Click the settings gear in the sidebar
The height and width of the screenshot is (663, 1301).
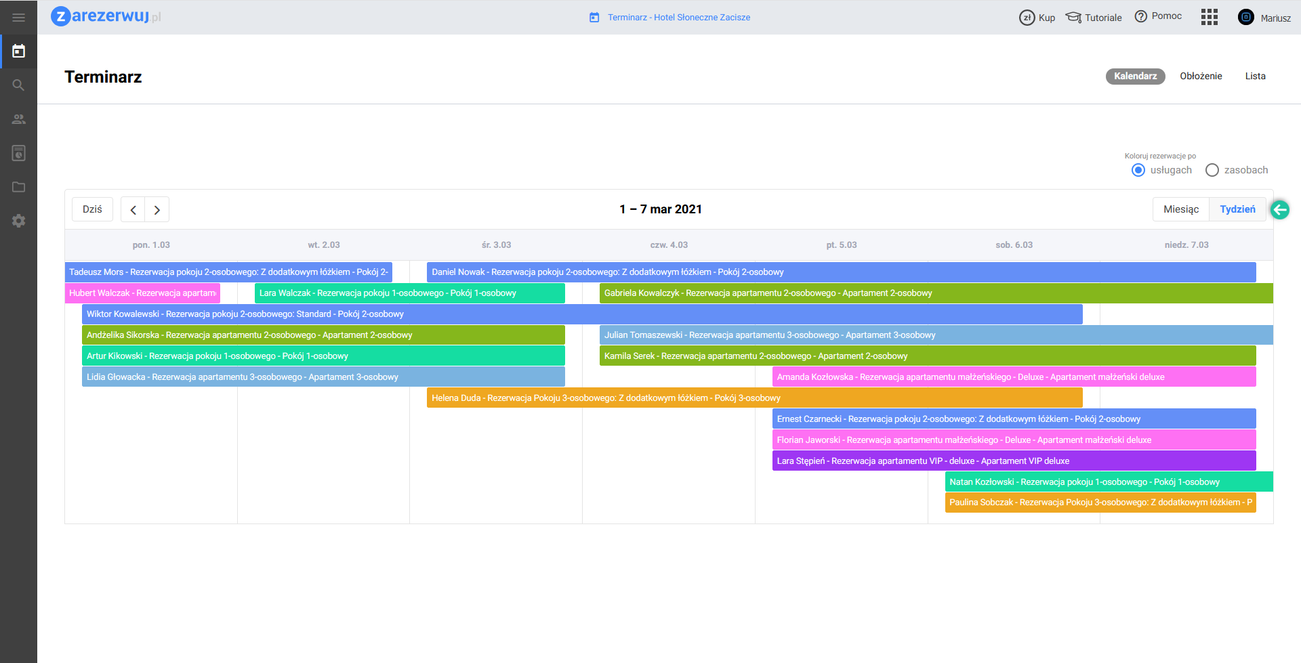(x=18, y=221)
